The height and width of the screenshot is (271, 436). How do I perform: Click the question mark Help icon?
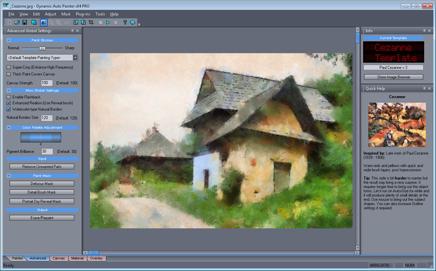(x=125, y=22)
